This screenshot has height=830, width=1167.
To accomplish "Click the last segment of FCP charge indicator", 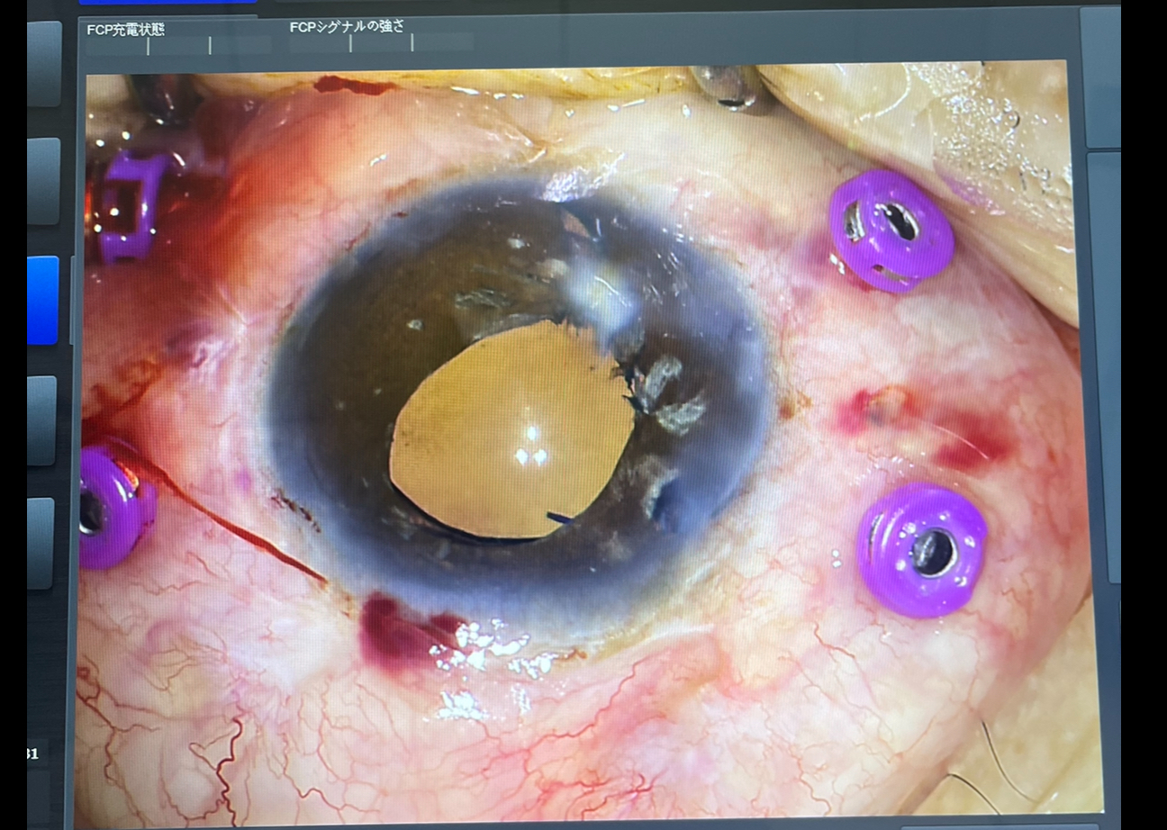I will [240, 45].
